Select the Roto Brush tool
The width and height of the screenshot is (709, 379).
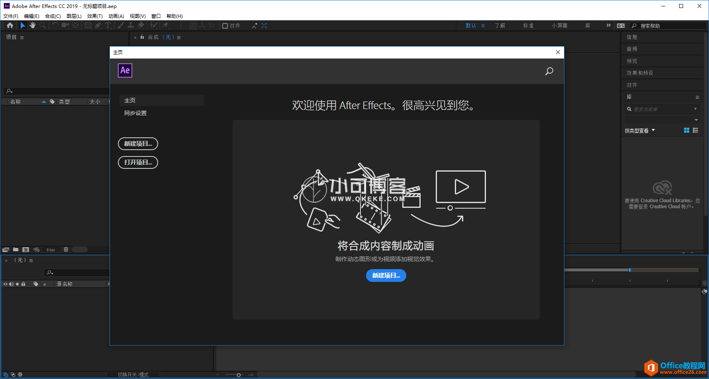click(153, 25)
